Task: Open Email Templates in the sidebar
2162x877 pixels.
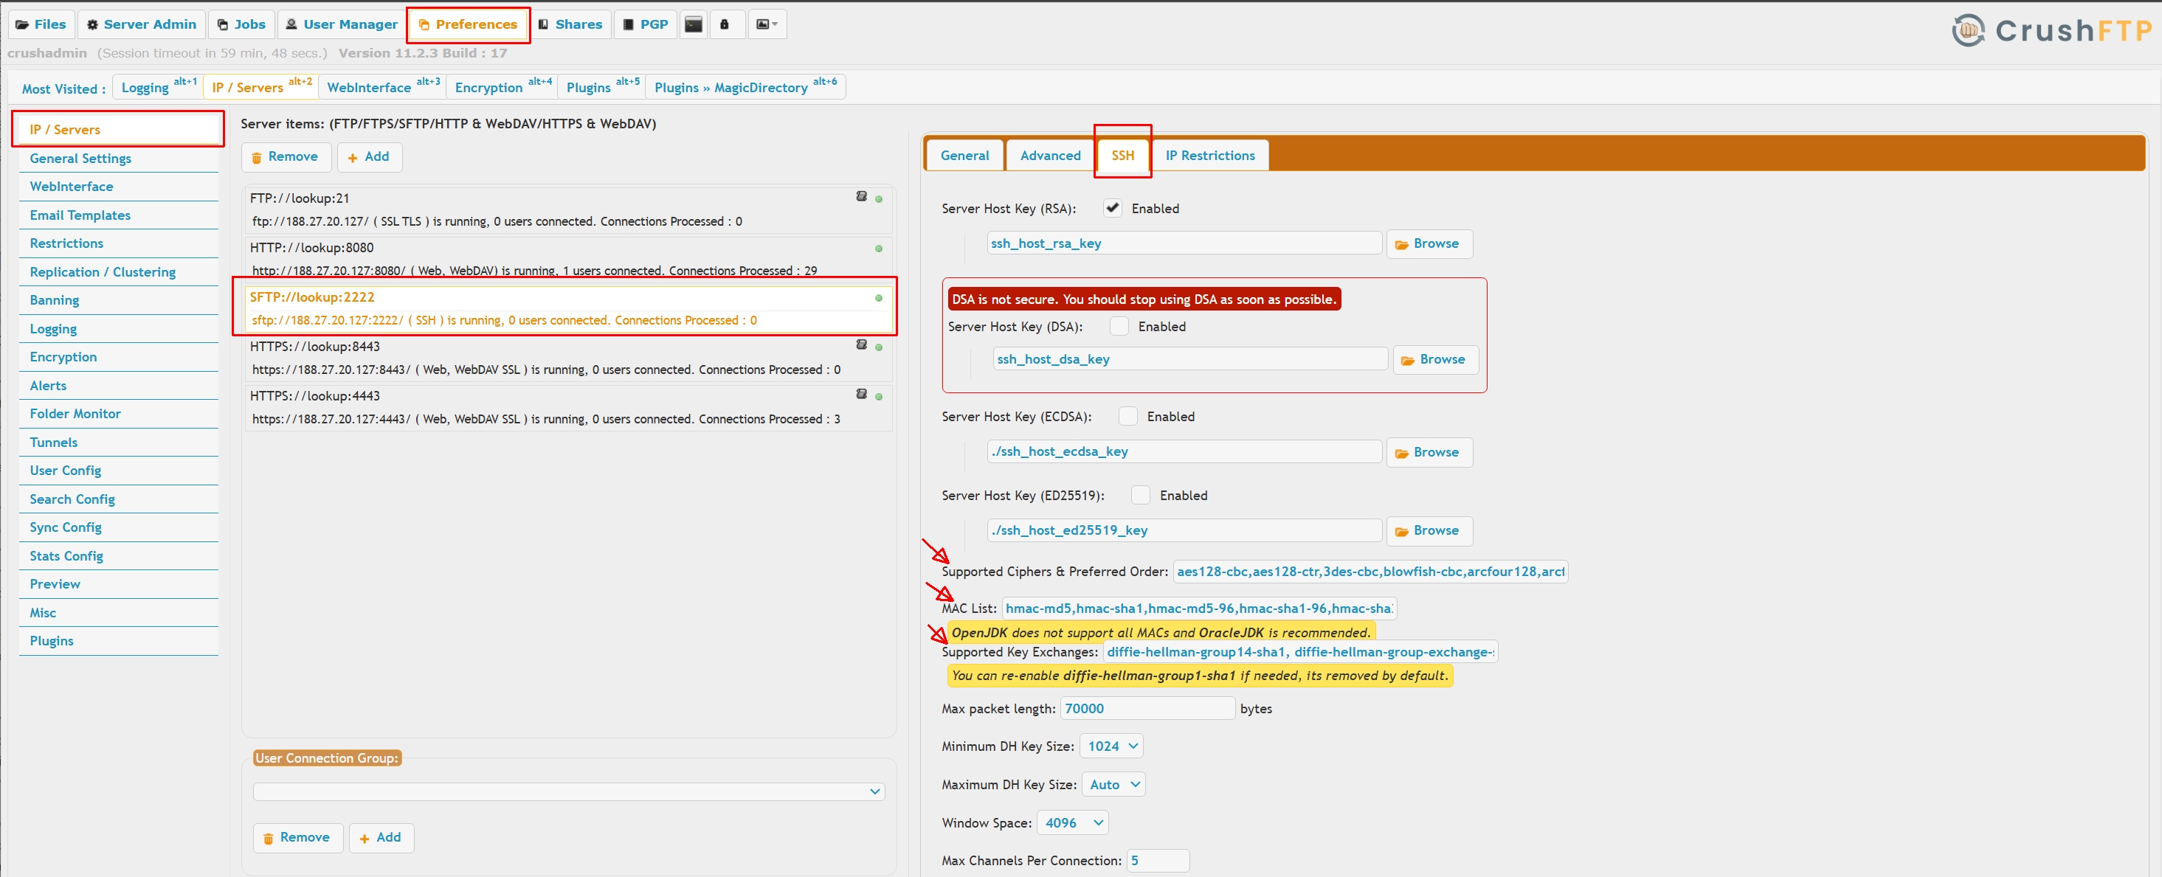Action: click(118, 215)
